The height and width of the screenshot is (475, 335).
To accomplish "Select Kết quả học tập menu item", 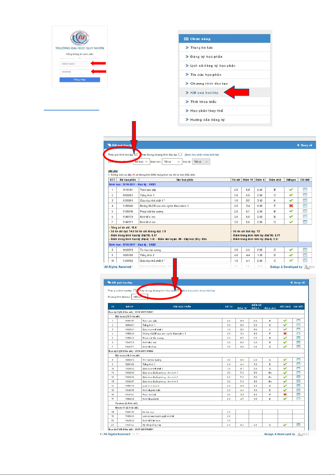I will point(204,93).
